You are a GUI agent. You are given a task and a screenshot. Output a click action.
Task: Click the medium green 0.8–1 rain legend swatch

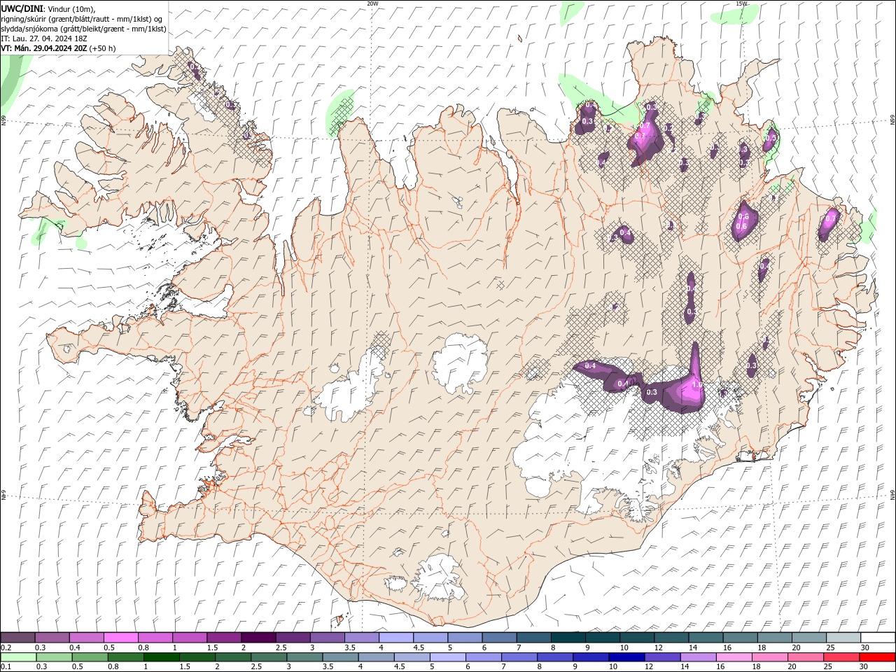coord(126,657)
